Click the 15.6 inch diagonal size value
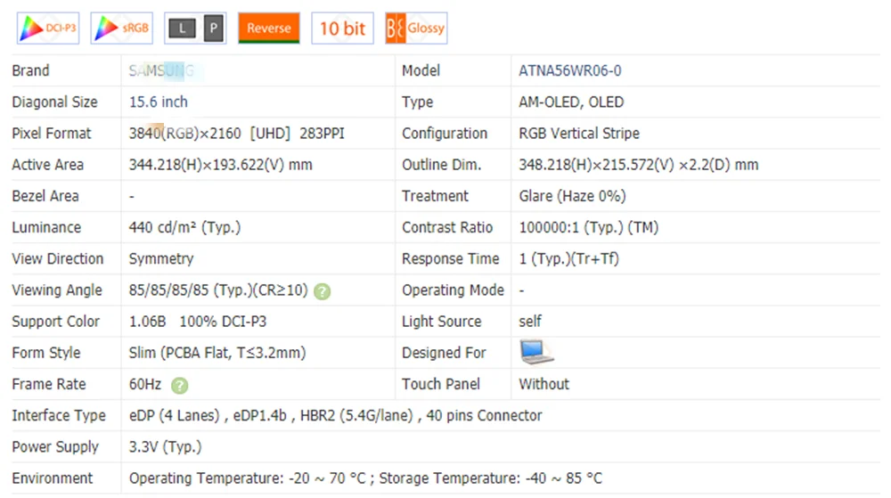 tap(159, 102)
